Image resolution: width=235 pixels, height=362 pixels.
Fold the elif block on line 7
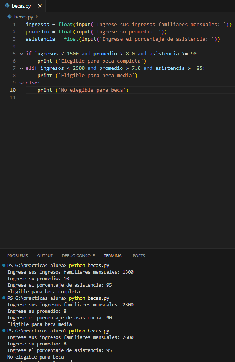(21, 68)
